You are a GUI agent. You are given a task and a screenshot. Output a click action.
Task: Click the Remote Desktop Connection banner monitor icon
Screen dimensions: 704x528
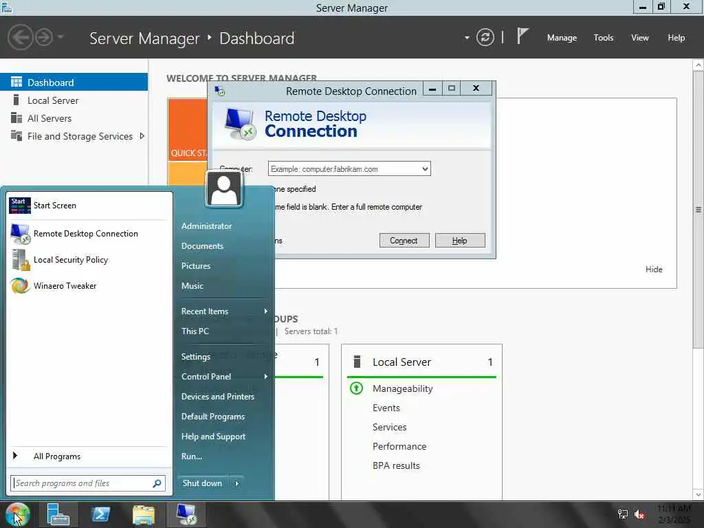pos(240,124)
